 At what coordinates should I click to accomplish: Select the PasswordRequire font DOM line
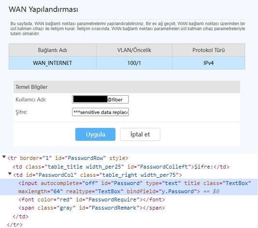pyautogui.click(x=91, y=199)
